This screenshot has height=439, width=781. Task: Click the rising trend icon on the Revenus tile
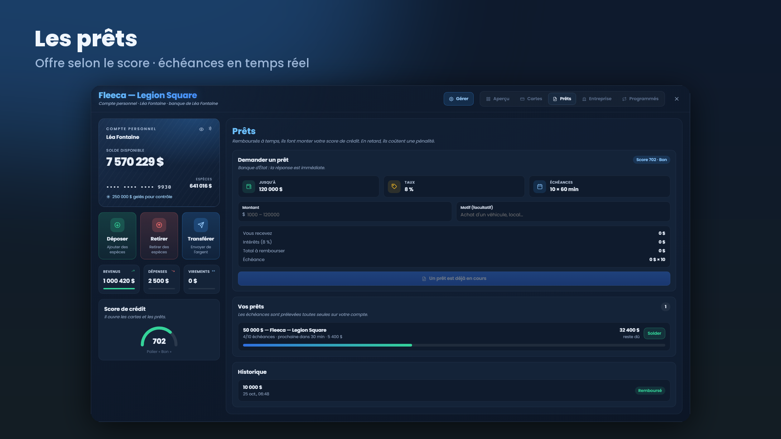pos(133,271)
